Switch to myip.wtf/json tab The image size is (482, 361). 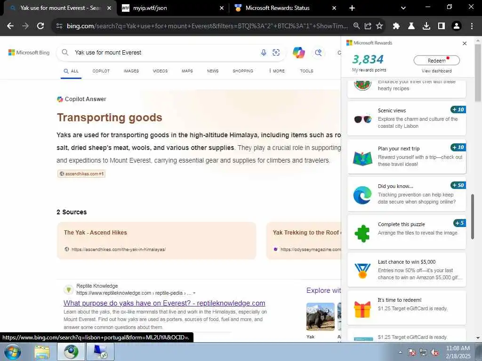click(172, 8)
